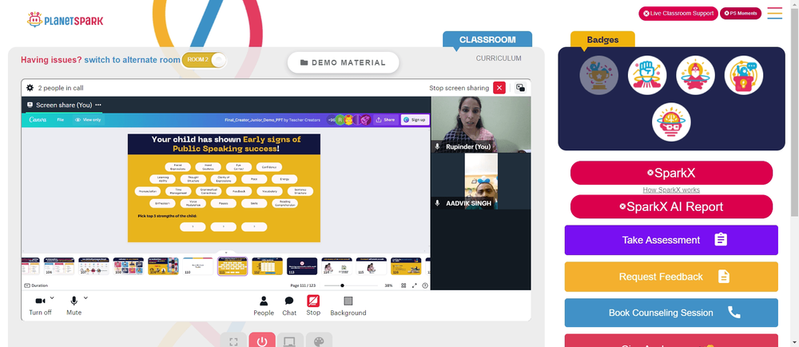Select slide thumbnail 106
This screenshot has width=799, height=347.
point(59,266)
